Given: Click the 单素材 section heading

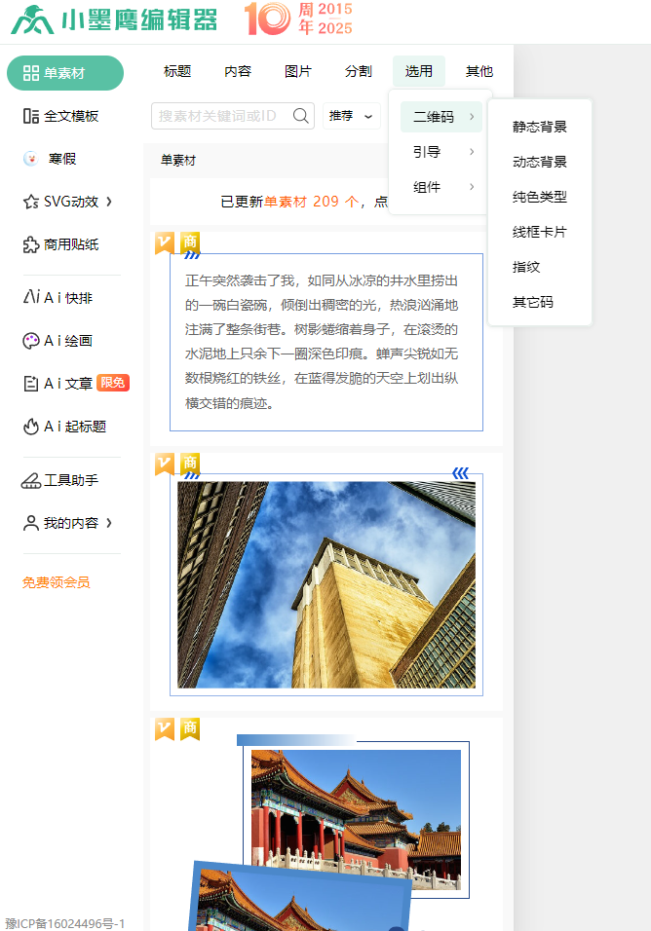Looking at the screenshot, I should coord(178,161).
